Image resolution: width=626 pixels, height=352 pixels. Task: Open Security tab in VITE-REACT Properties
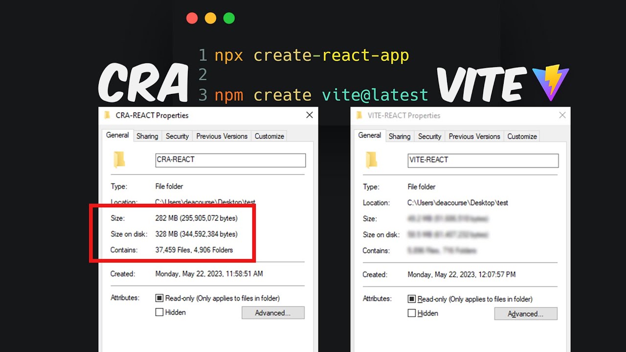click(429, 136)
